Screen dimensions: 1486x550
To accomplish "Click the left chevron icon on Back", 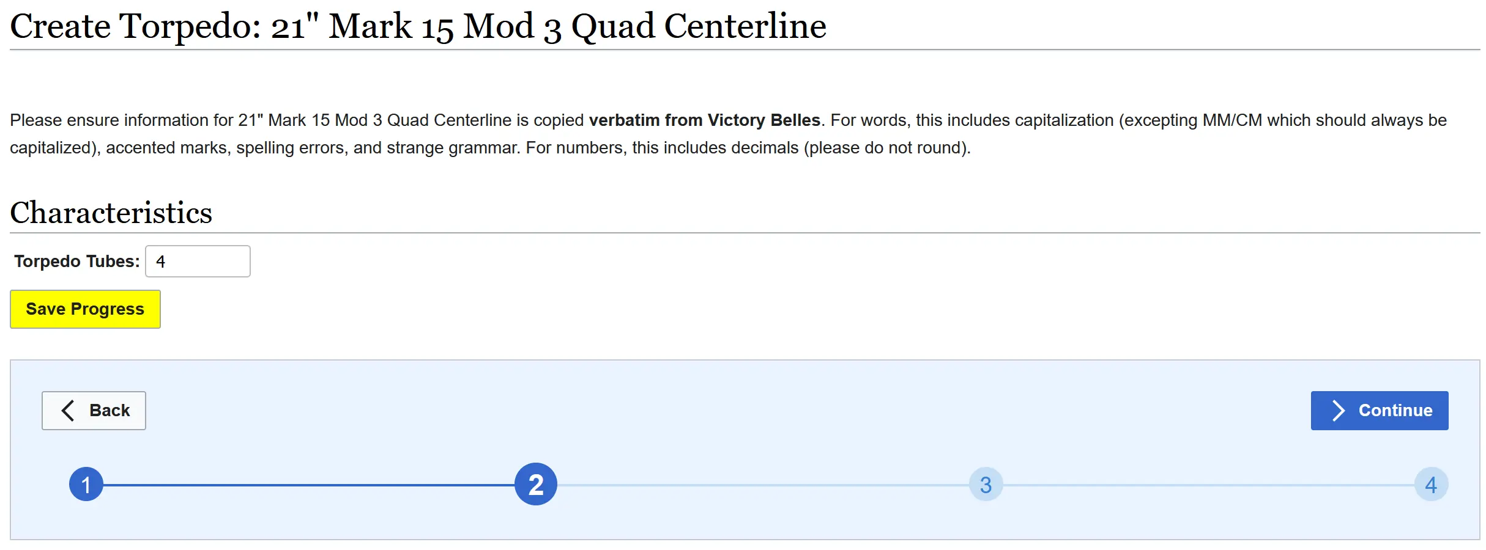I will (68, 411).
